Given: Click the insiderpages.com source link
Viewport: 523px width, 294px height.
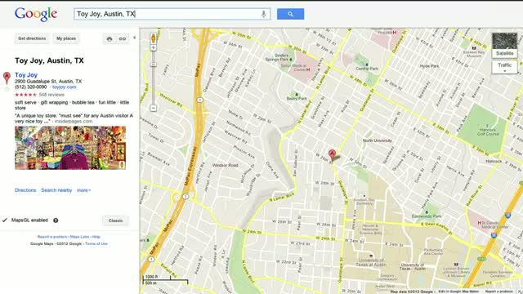Looking at the screenshot, I should (74, 122).
